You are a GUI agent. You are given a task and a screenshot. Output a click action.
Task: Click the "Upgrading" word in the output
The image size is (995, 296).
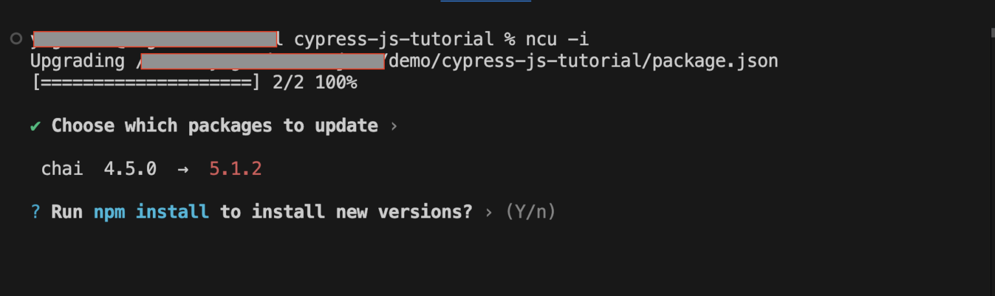[x=78, y=62]
